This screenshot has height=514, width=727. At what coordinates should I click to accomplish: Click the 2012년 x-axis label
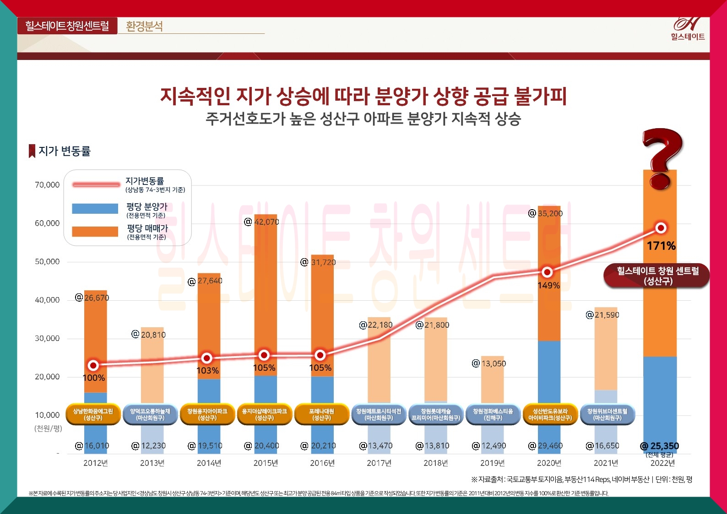click(x=96, y=463)
